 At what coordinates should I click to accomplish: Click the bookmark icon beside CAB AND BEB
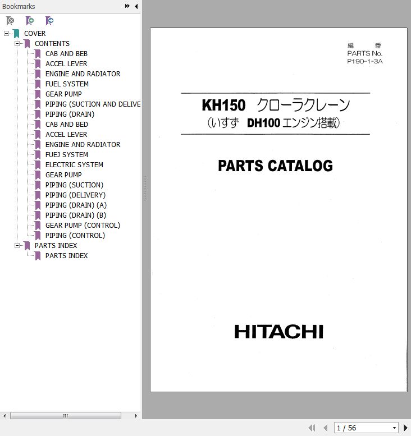click(38, 54)
